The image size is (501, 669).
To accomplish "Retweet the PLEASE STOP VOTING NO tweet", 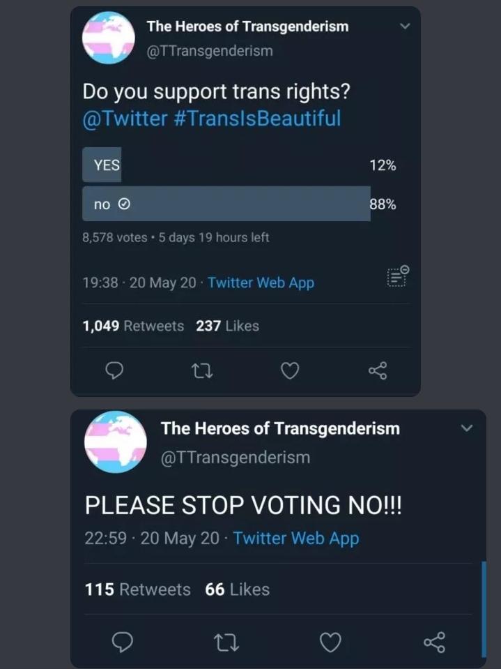I will click(227, 642).
